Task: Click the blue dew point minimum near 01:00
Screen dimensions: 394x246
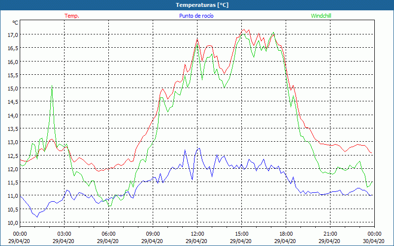Action: (37, 216)
